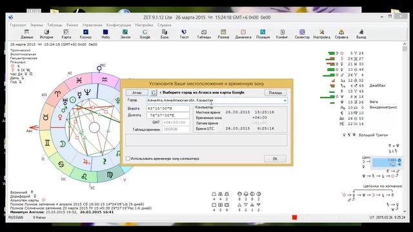This screenshot has height=232, width=413.
Task: Open the Таблицы menu in menu bar
Action: (54, 25)
